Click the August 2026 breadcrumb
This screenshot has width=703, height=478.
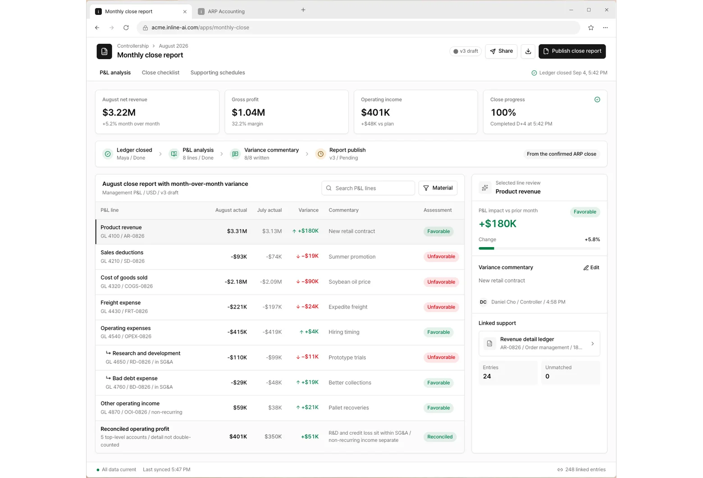point(173,46)
